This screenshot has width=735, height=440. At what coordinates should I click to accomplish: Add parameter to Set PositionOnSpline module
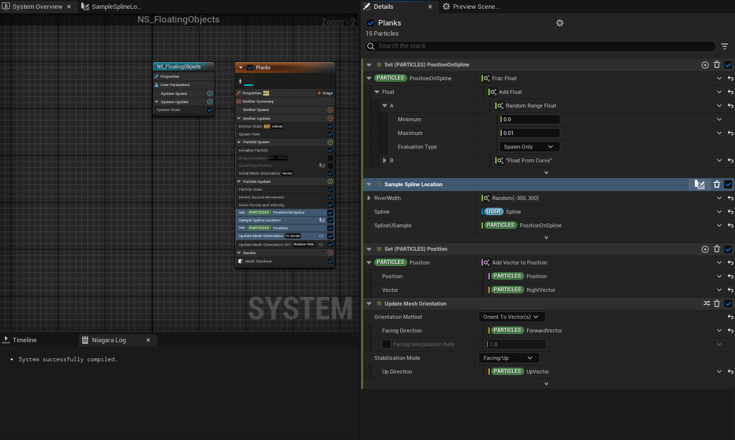click(x=705, y=65)
